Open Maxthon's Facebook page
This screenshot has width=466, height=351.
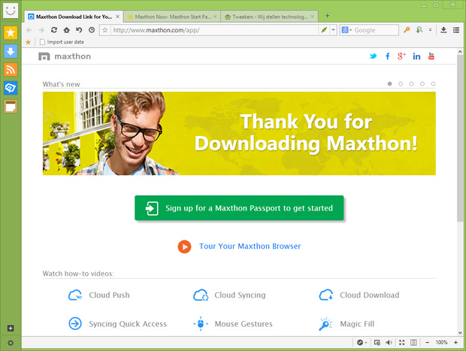click(388, 56)
